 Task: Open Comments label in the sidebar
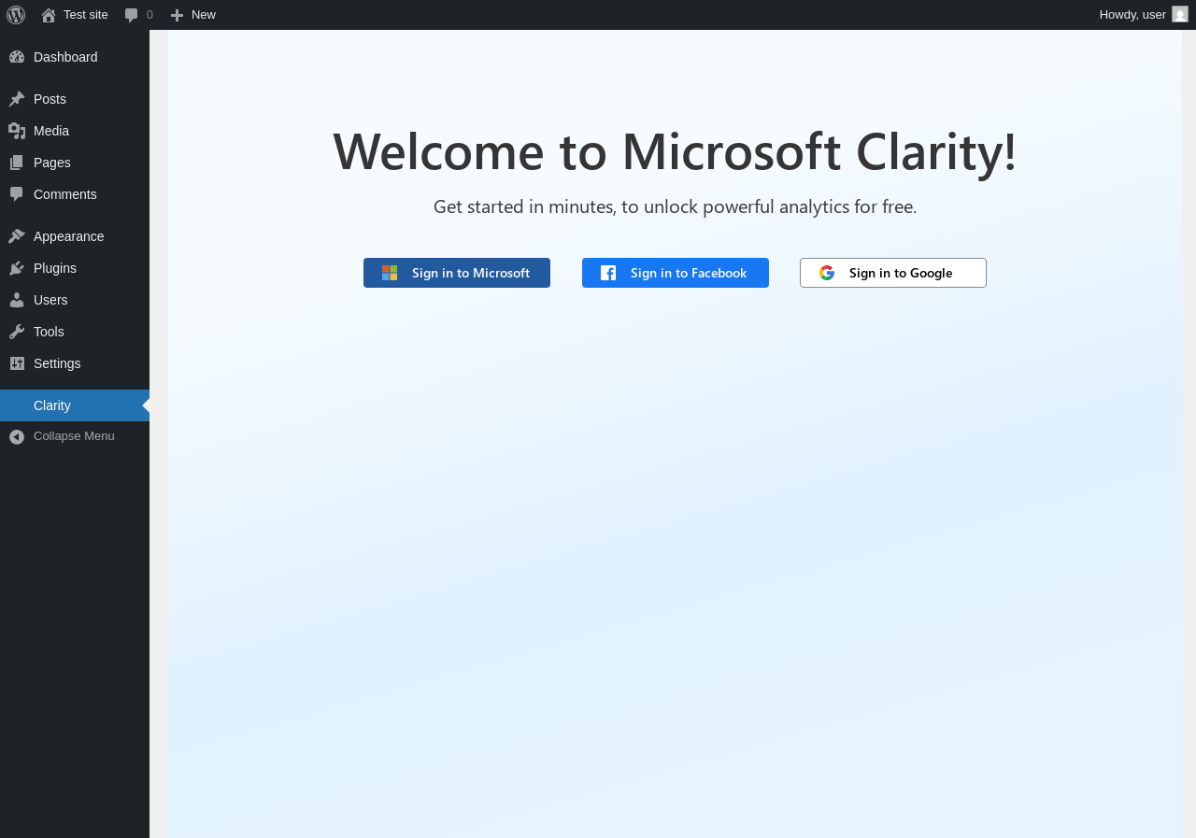tap(65, 194)
